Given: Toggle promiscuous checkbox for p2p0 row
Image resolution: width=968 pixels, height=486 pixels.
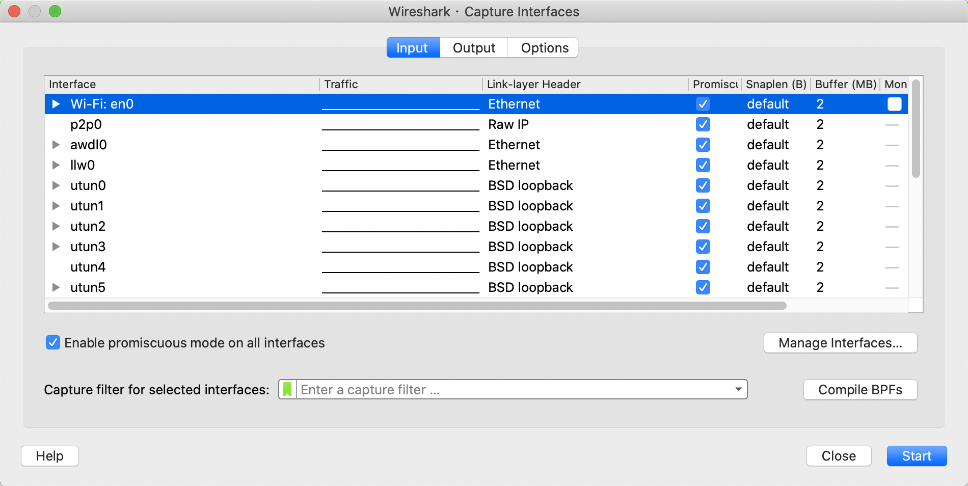Looking at the screenshot, I should (703, 124).
